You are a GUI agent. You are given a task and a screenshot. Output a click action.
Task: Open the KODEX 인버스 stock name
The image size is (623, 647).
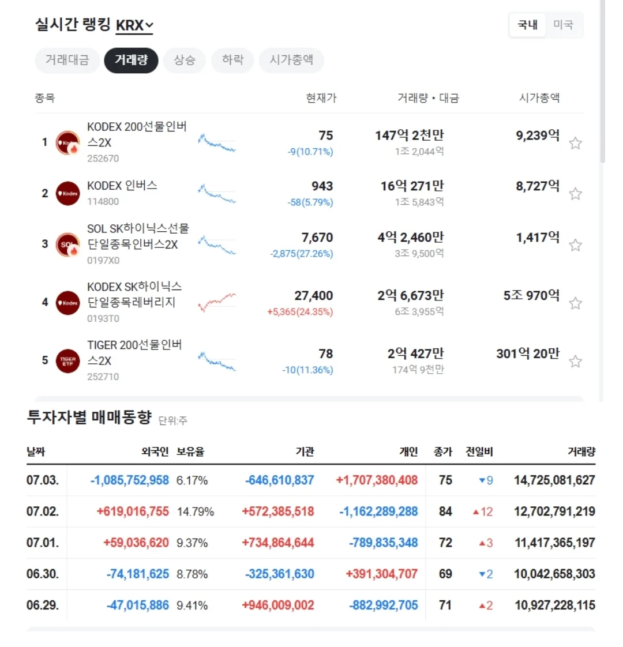pos(122,186)
